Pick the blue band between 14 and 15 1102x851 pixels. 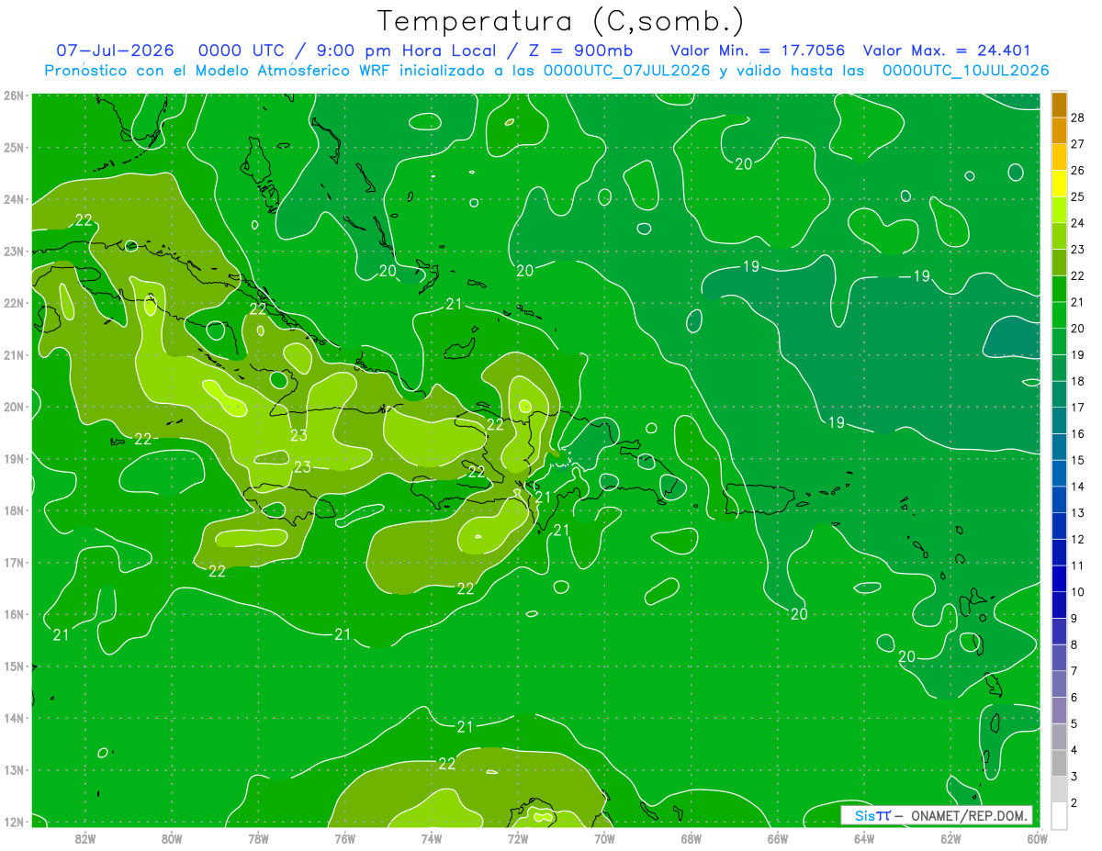[x=1059, y=474]
